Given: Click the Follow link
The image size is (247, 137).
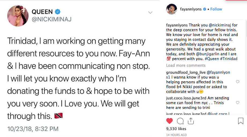Looking at the screenshot, I should pos(216,9).
